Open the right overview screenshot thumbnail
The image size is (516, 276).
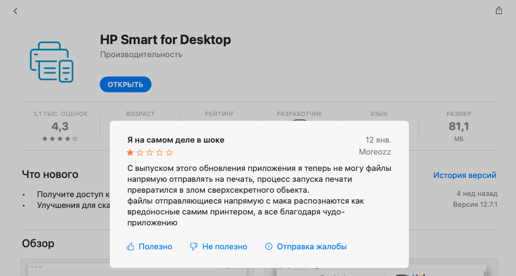(x=381, y=268)
